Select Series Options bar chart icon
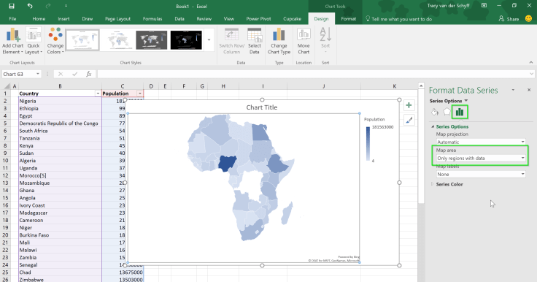Screen dimensions: 537x282 460,112
